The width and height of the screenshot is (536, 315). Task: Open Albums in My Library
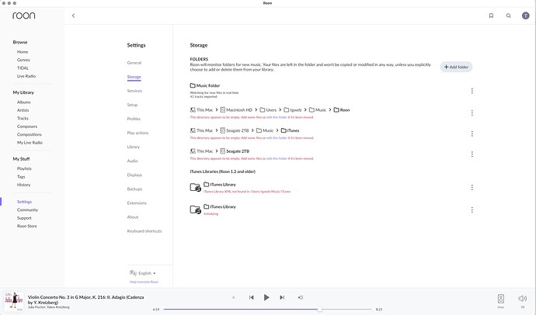[24, 102]
